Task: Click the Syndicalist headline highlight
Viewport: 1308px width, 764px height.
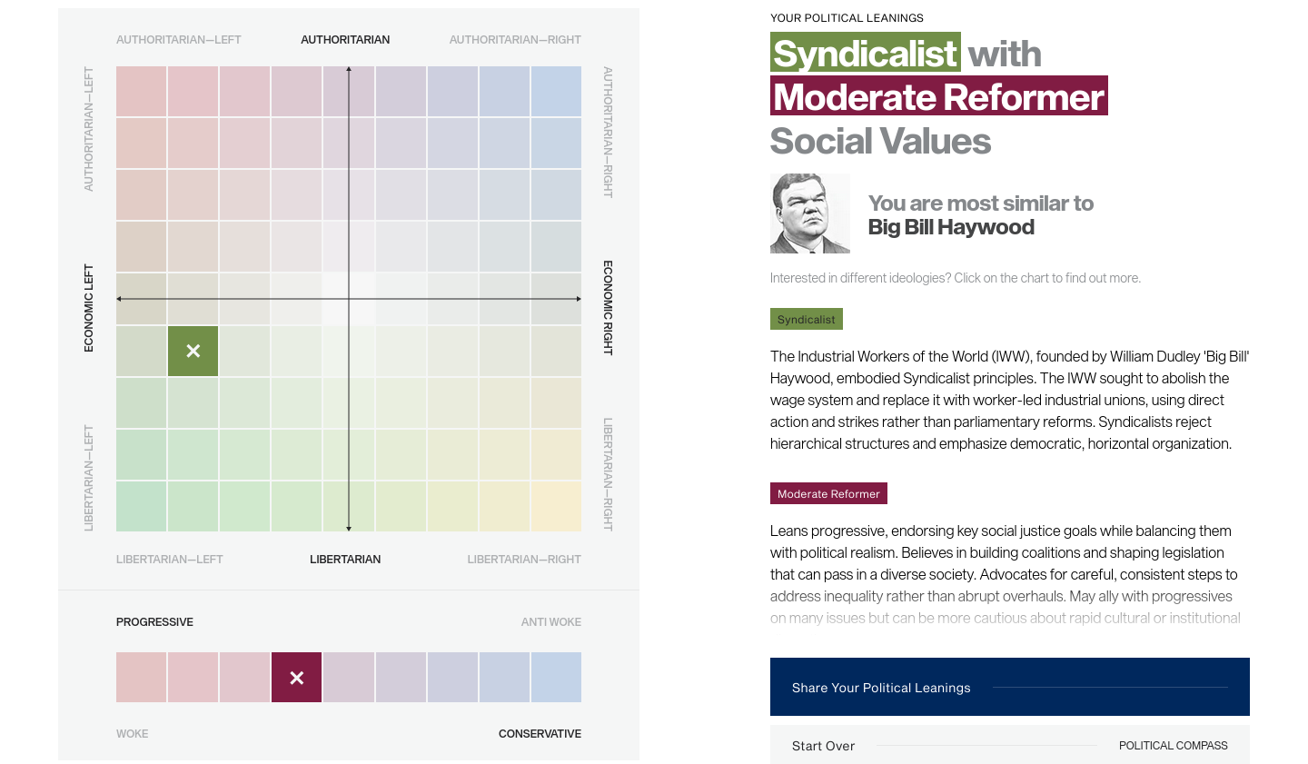Action: click(865, 54)
